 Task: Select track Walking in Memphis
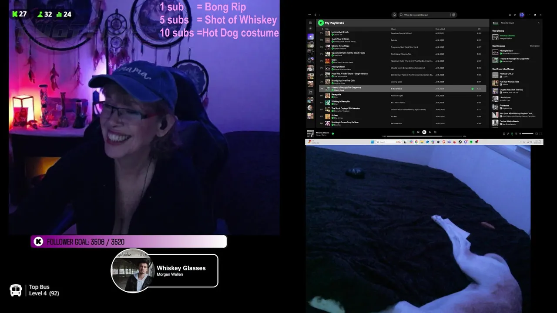[x=341, y=101]
